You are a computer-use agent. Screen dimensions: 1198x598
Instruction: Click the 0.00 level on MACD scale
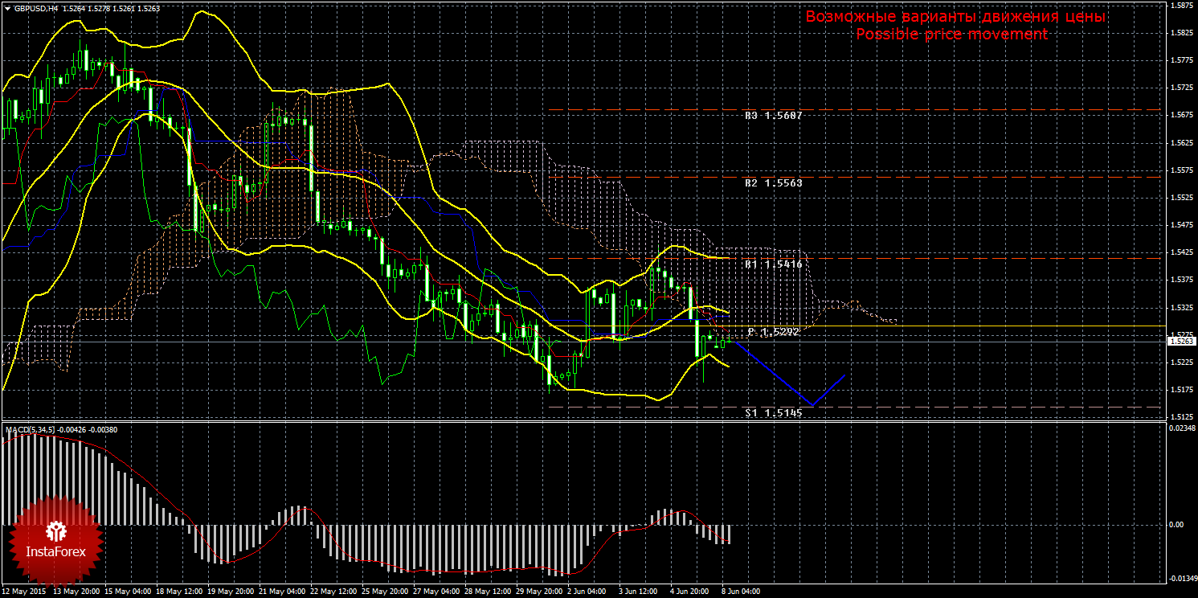[x=1176, y=525]
